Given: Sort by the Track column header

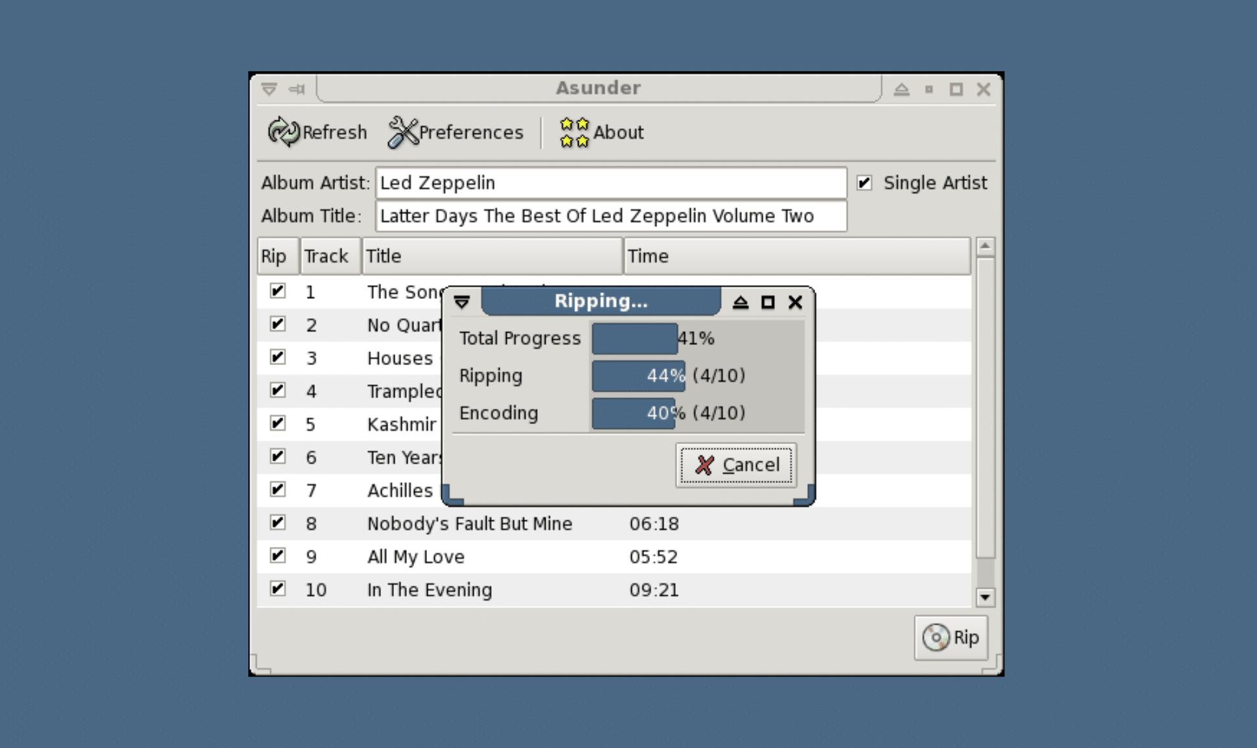Looking at the screenshot, I should coord(330,256).
